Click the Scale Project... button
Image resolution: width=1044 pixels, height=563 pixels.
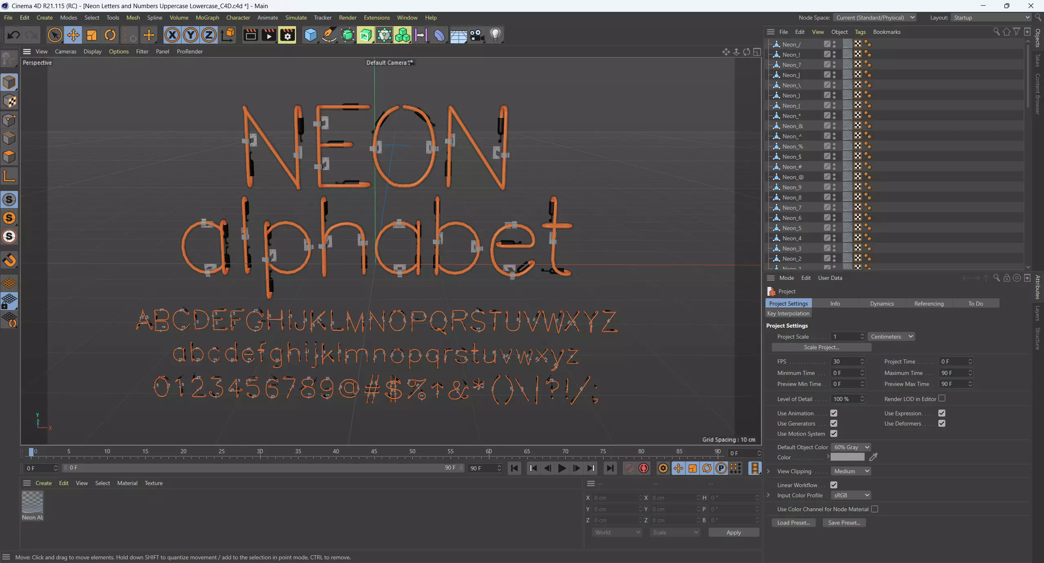coord(821,347)
